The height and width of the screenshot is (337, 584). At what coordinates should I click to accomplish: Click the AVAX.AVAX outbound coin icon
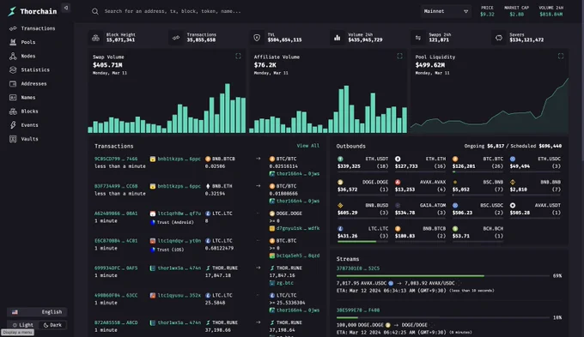click(x=398, y=183)
